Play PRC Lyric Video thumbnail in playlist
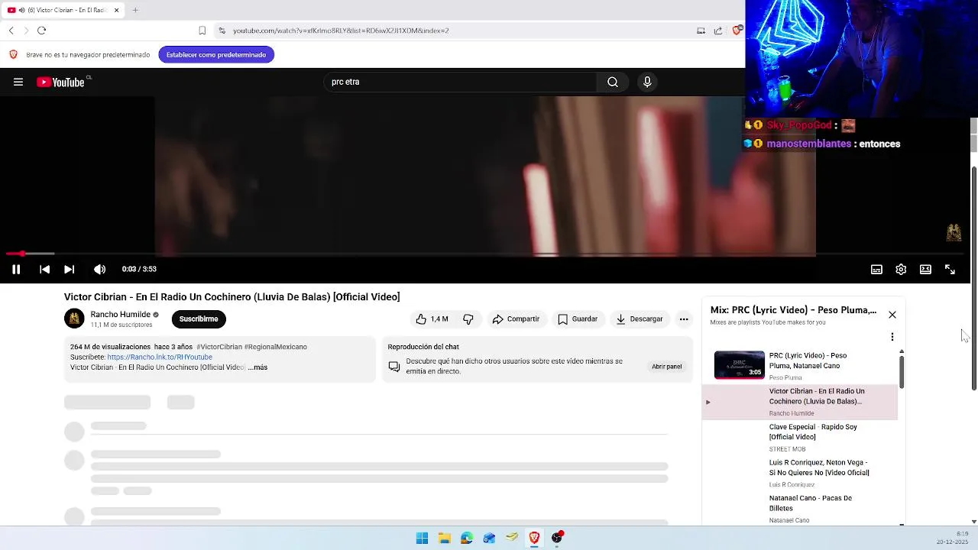The width and height of the screenshot is (978, 550). (739, 365)
